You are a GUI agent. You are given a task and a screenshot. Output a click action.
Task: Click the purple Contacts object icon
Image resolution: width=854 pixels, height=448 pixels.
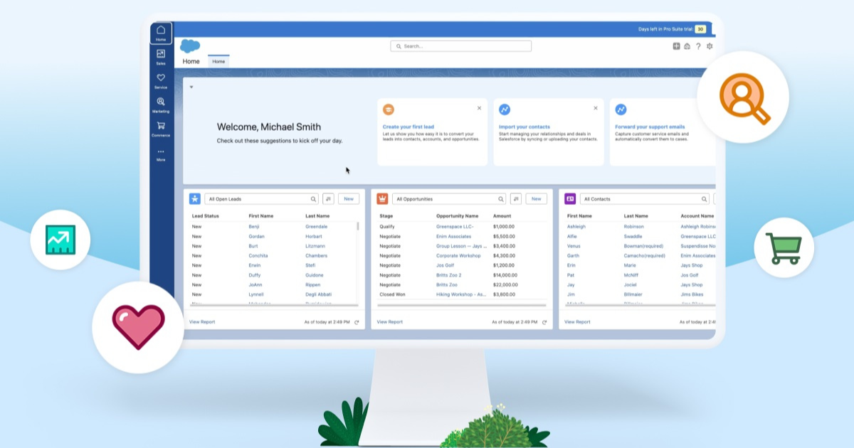(x=570, y=199)
